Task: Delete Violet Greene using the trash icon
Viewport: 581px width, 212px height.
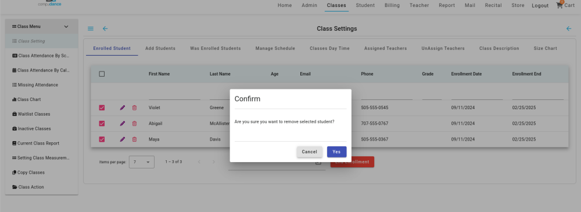Action: click(135, 108)
